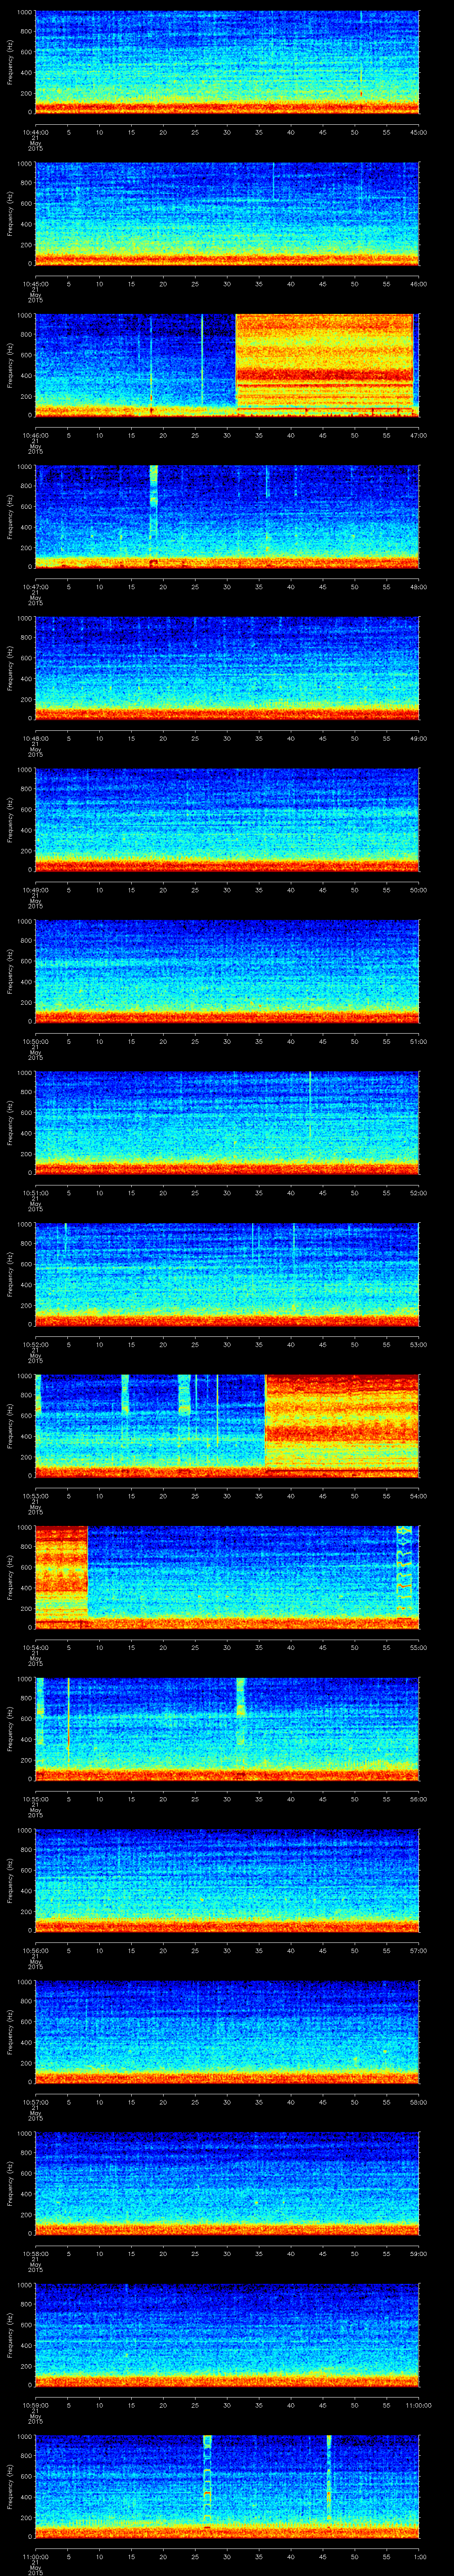
Task: Select the loud broadband burst in 10:46 spectrogram
Action: (x=324, y=364)
